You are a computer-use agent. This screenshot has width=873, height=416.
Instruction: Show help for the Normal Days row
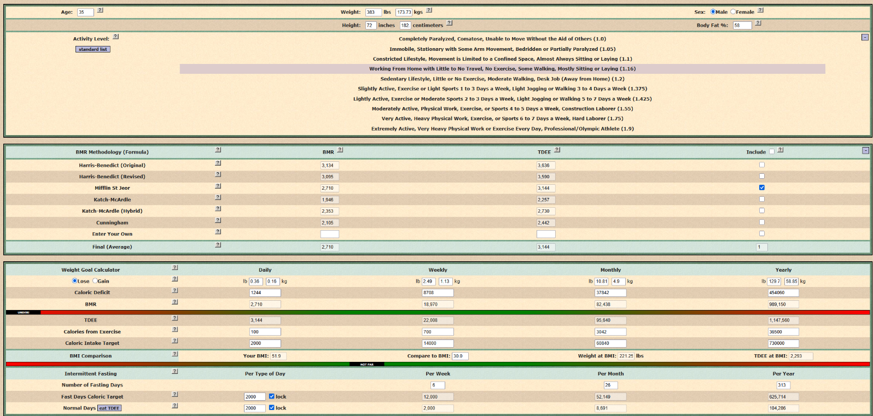coord(174,406)
